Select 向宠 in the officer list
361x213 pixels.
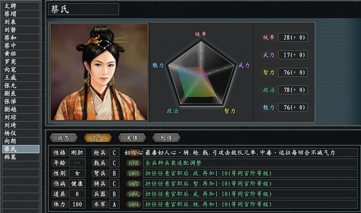(x=21, y=70)
